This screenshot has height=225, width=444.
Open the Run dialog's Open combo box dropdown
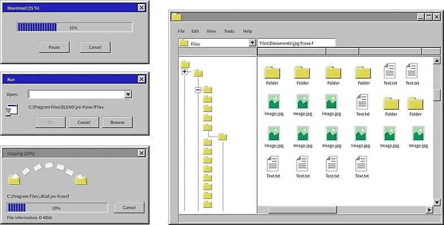tap(128, 94)
